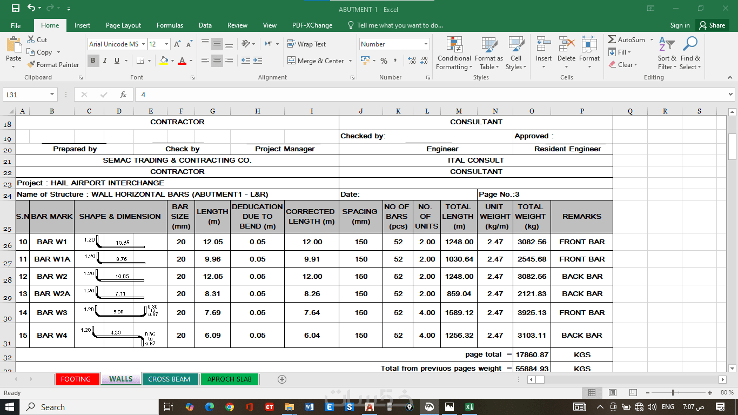Click the Insert Function fx icon
Viewport: 738px width, 415px height.
(123, 95)
